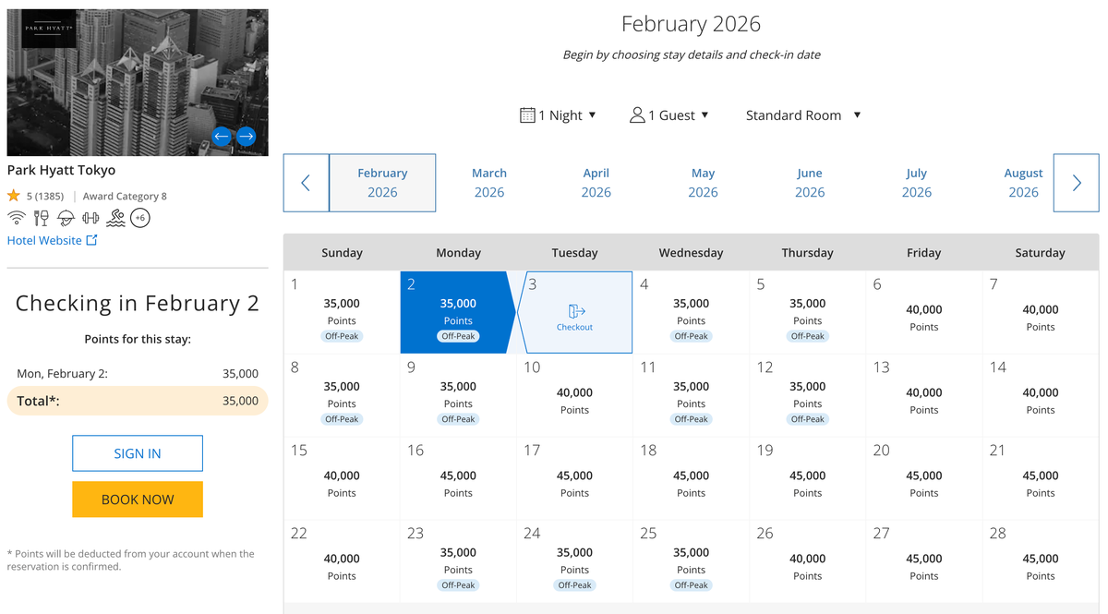Show next hotel photo with right arrow
Screen dimensions: 1108x614
(246, 137)
